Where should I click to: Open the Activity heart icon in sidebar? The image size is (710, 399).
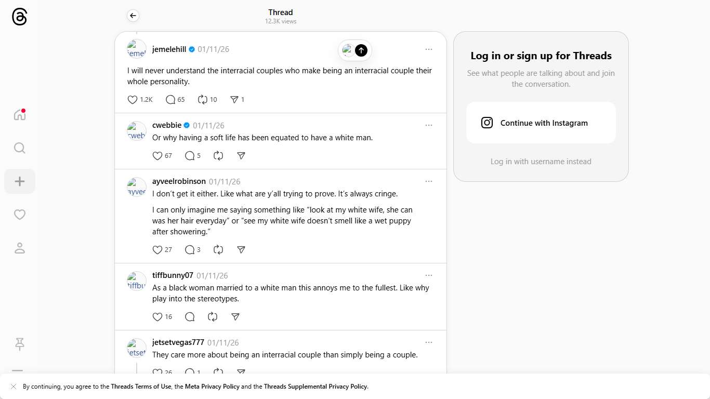point(20,215)
